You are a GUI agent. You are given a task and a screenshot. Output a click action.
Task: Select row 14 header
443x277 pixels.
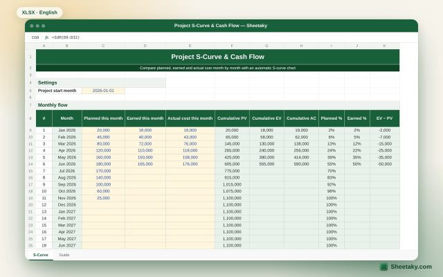pos(30,164)
